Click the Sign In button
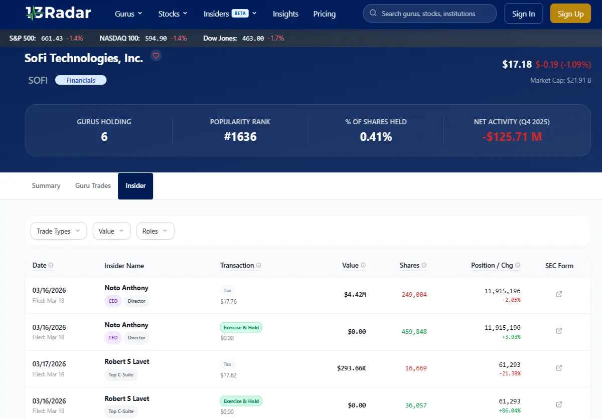Image resolution: width=602 pixels, height=419 pixels. pos(523,14)
